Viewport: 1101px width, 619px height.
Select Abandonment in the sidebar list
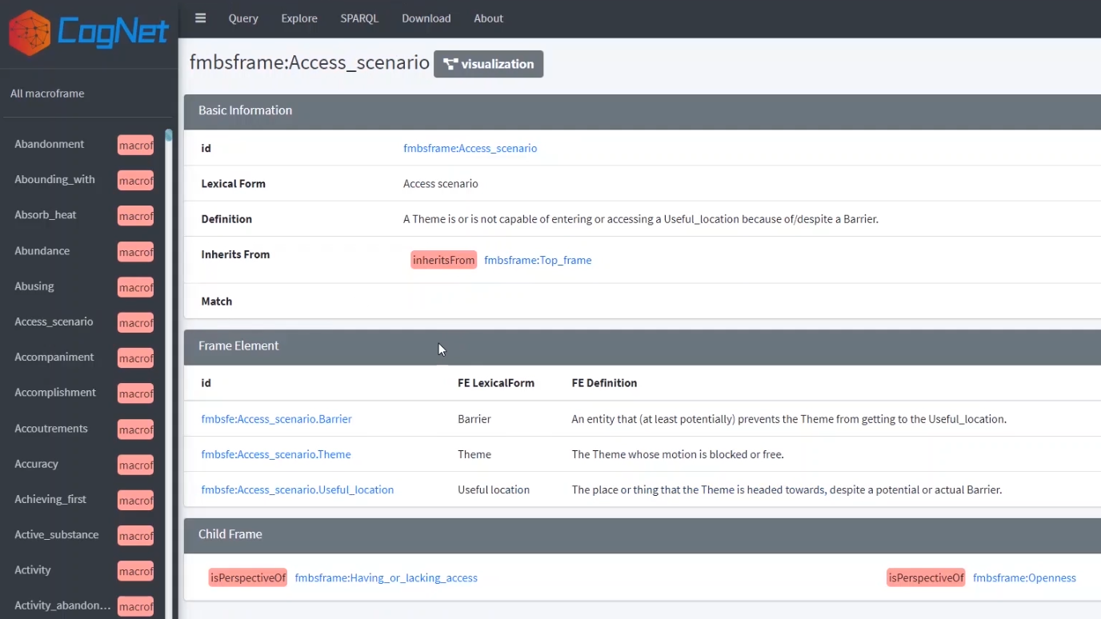[49, 144]
